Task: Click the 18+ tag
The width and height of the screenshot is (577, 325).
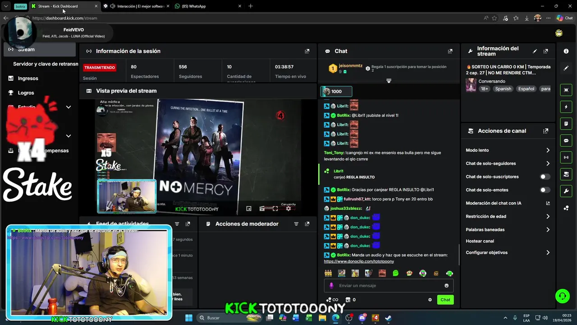Action: tap(485, 89)
